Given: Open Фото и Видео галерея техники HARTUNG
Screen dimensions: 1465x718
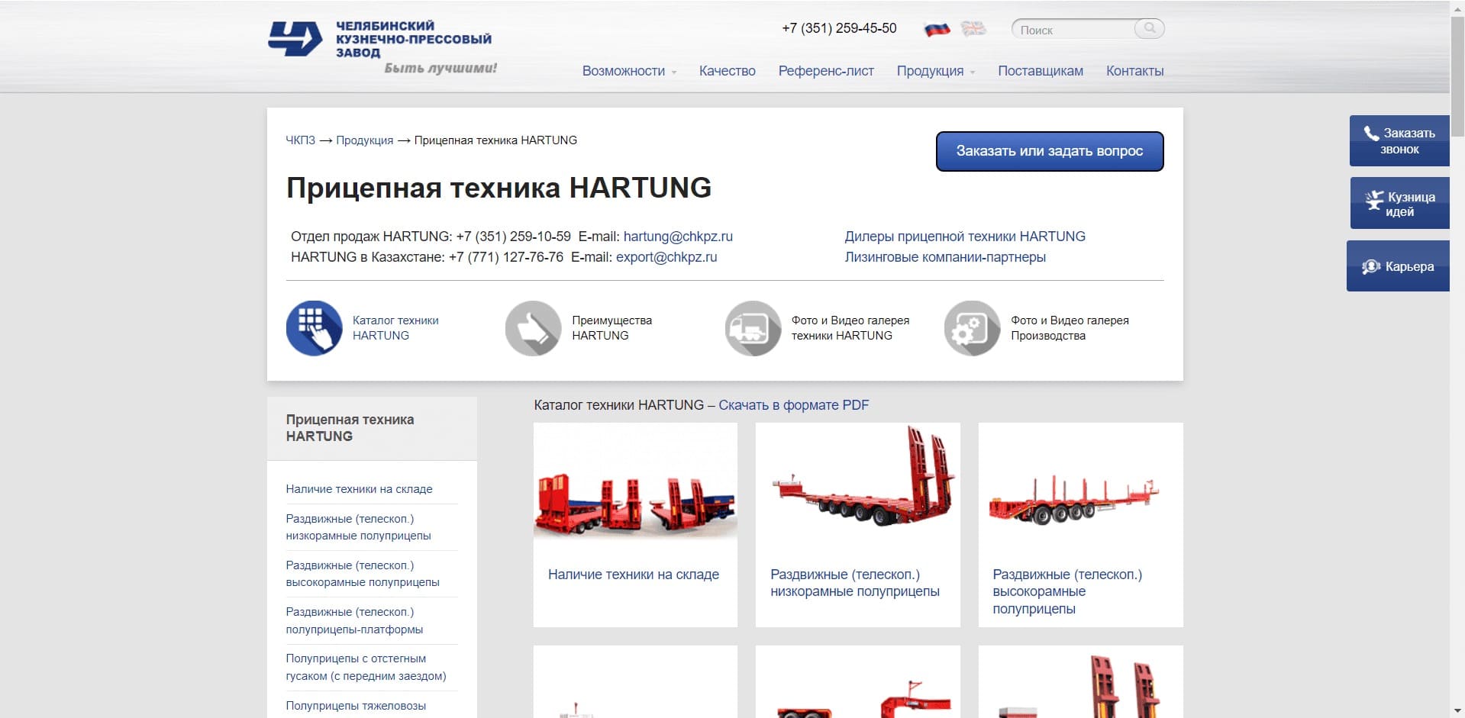Looking at the screenshot, I should coord(850,328).
